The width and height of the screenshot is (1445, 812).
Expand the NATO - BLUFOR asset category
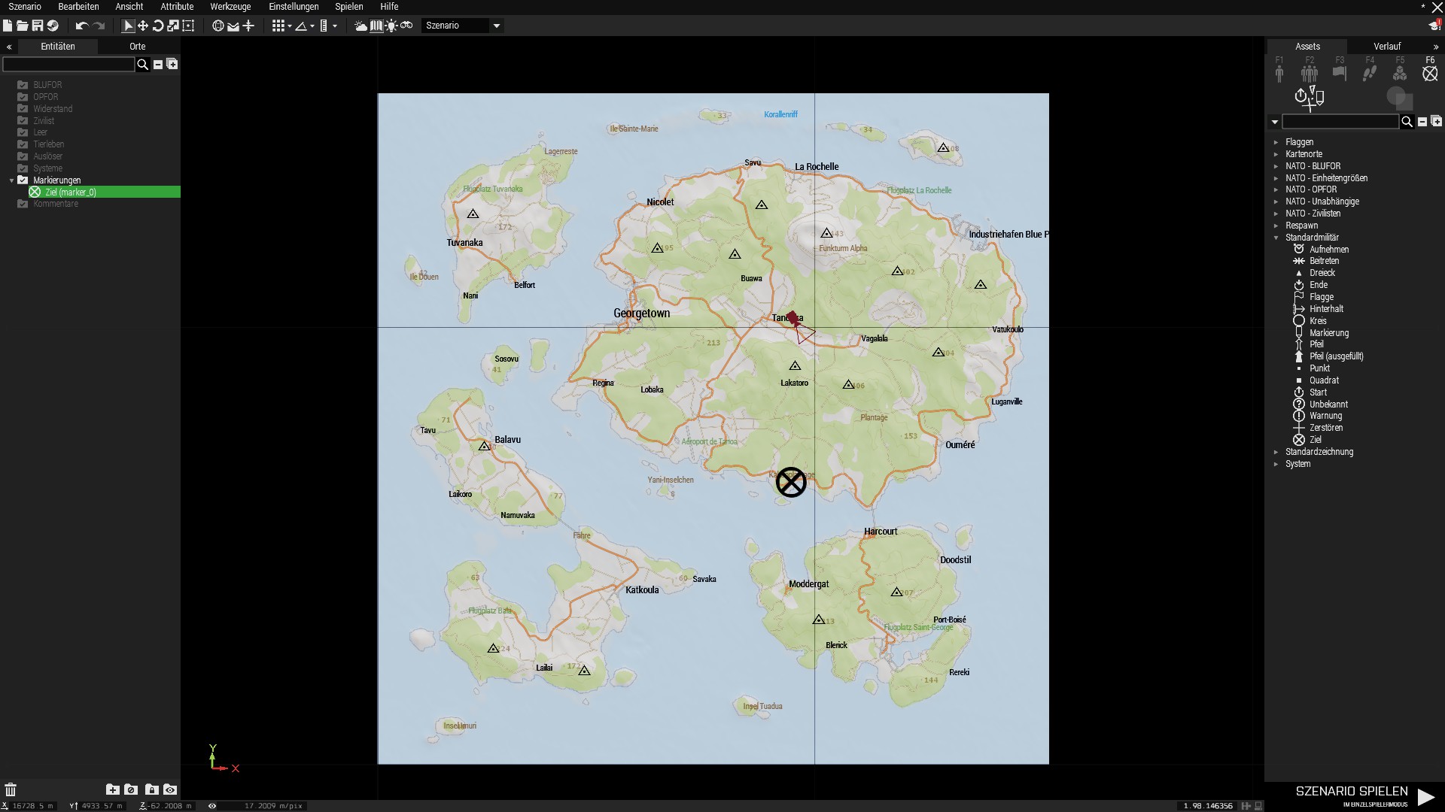click(x=1276, y=166)
